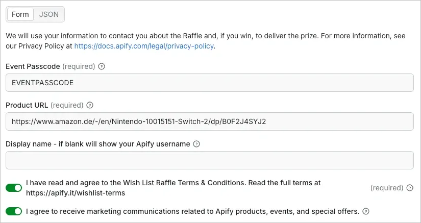This screenshot has height=223, width=421.
Task: Focus the Product URL input field
Action: pos(209,121)
